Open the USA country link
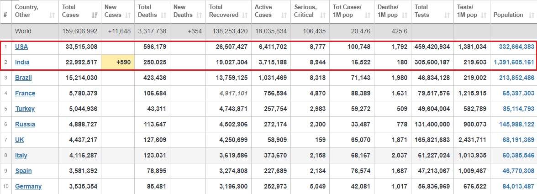This screenshot has width=537, height=194. pyautogui.click(x=21, y=47)
